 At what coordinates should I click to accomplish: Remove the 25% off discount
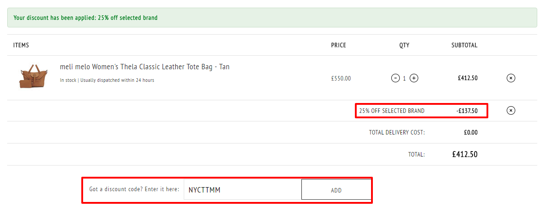tap(511, 111)
